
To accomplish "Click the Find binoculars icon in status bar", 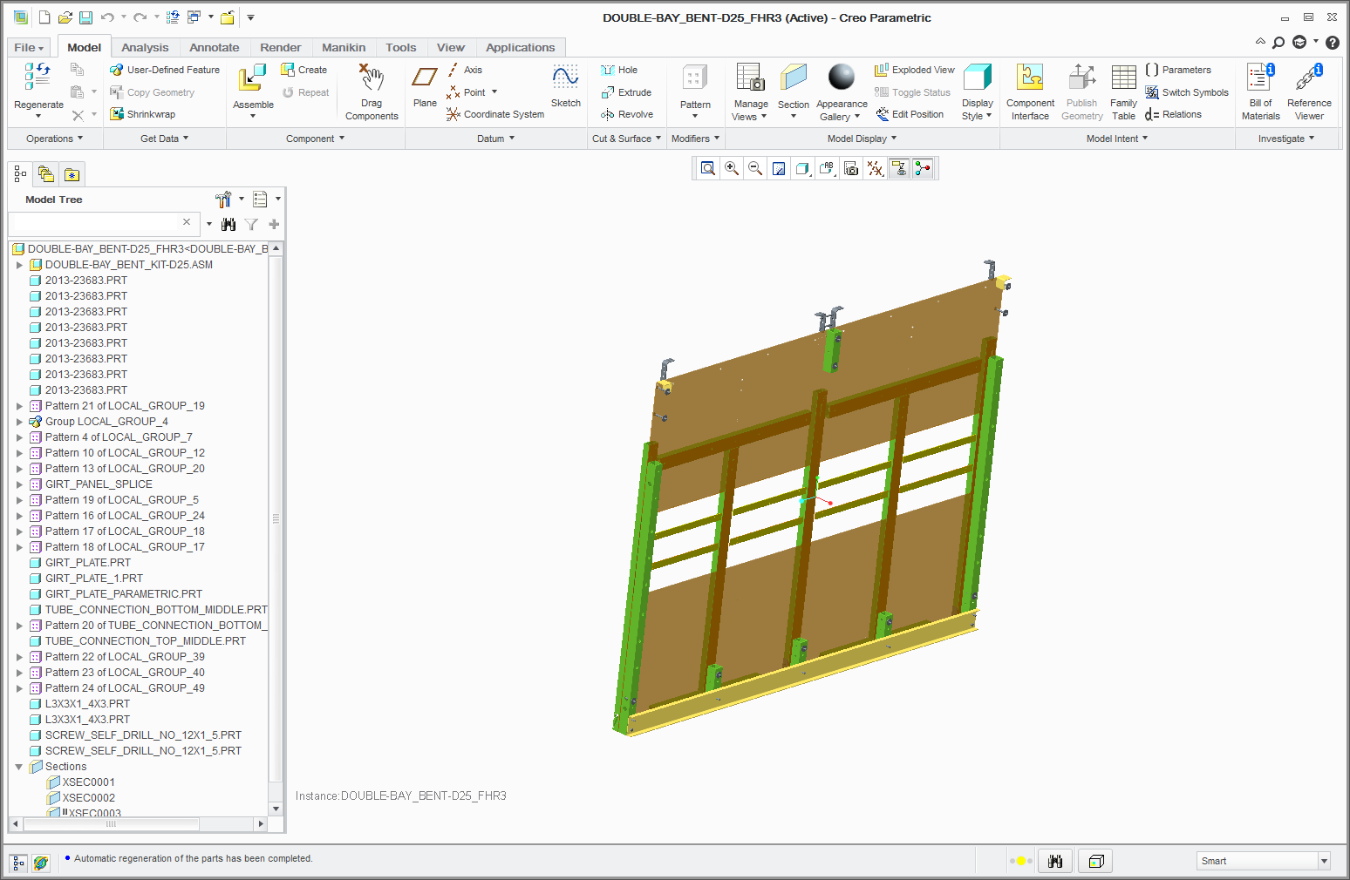I will coord(1055,861).
